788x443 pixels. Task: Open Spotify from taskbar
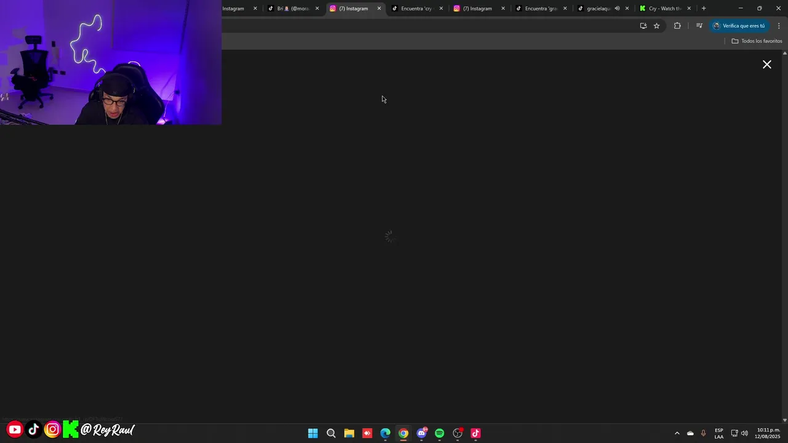[440, 433]
